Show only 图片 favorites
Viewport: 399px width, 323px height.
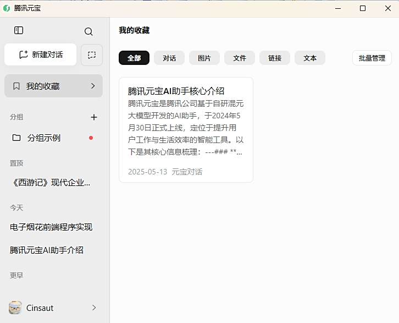point(204,58)
